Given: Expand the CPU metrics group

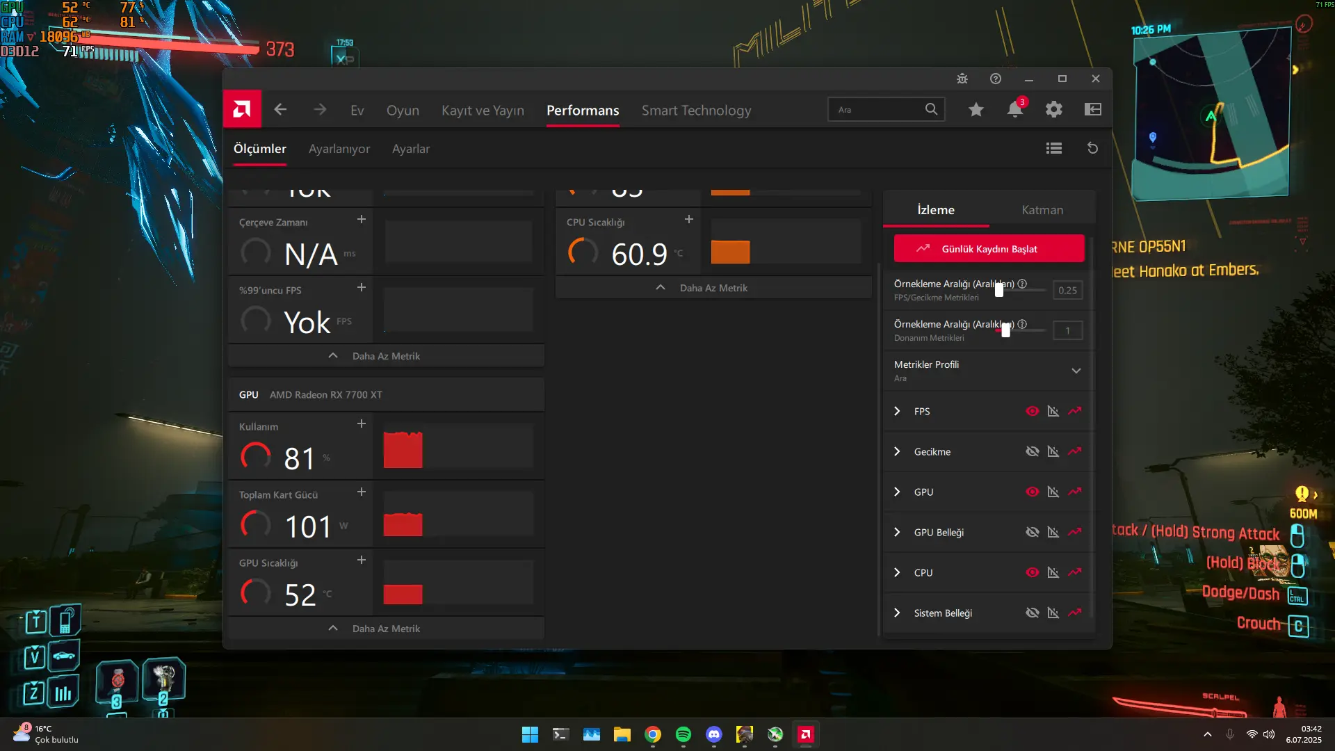Looking at the screenshot, I should [897, 573].
